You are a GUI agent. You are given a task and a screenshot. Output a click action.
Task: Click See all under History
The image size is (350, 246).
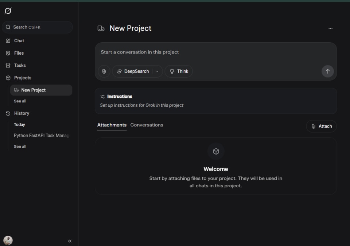pos(20,147)
